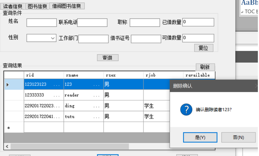The image size is (259, 156).
Task: Confirm deletion with 是(Y) button
Action: point(200,137)
